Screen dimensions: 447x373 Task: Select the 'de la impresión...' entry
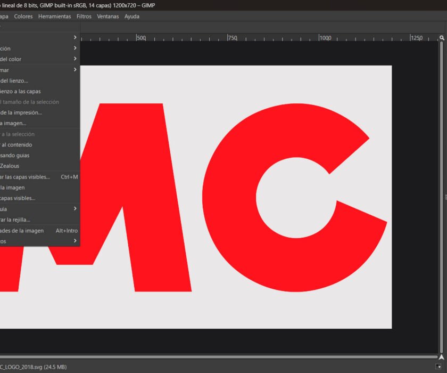tap(39, 112)
